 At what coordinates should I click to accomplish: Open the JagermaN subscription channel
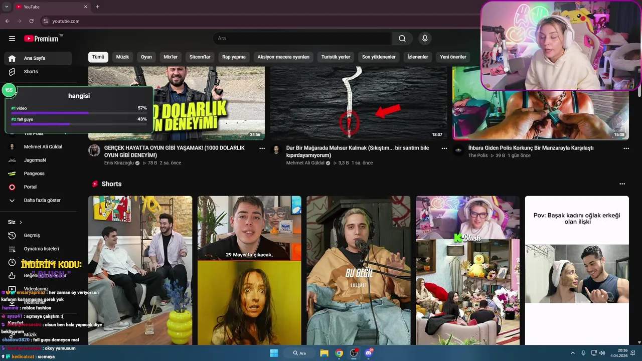click(38, 160)
